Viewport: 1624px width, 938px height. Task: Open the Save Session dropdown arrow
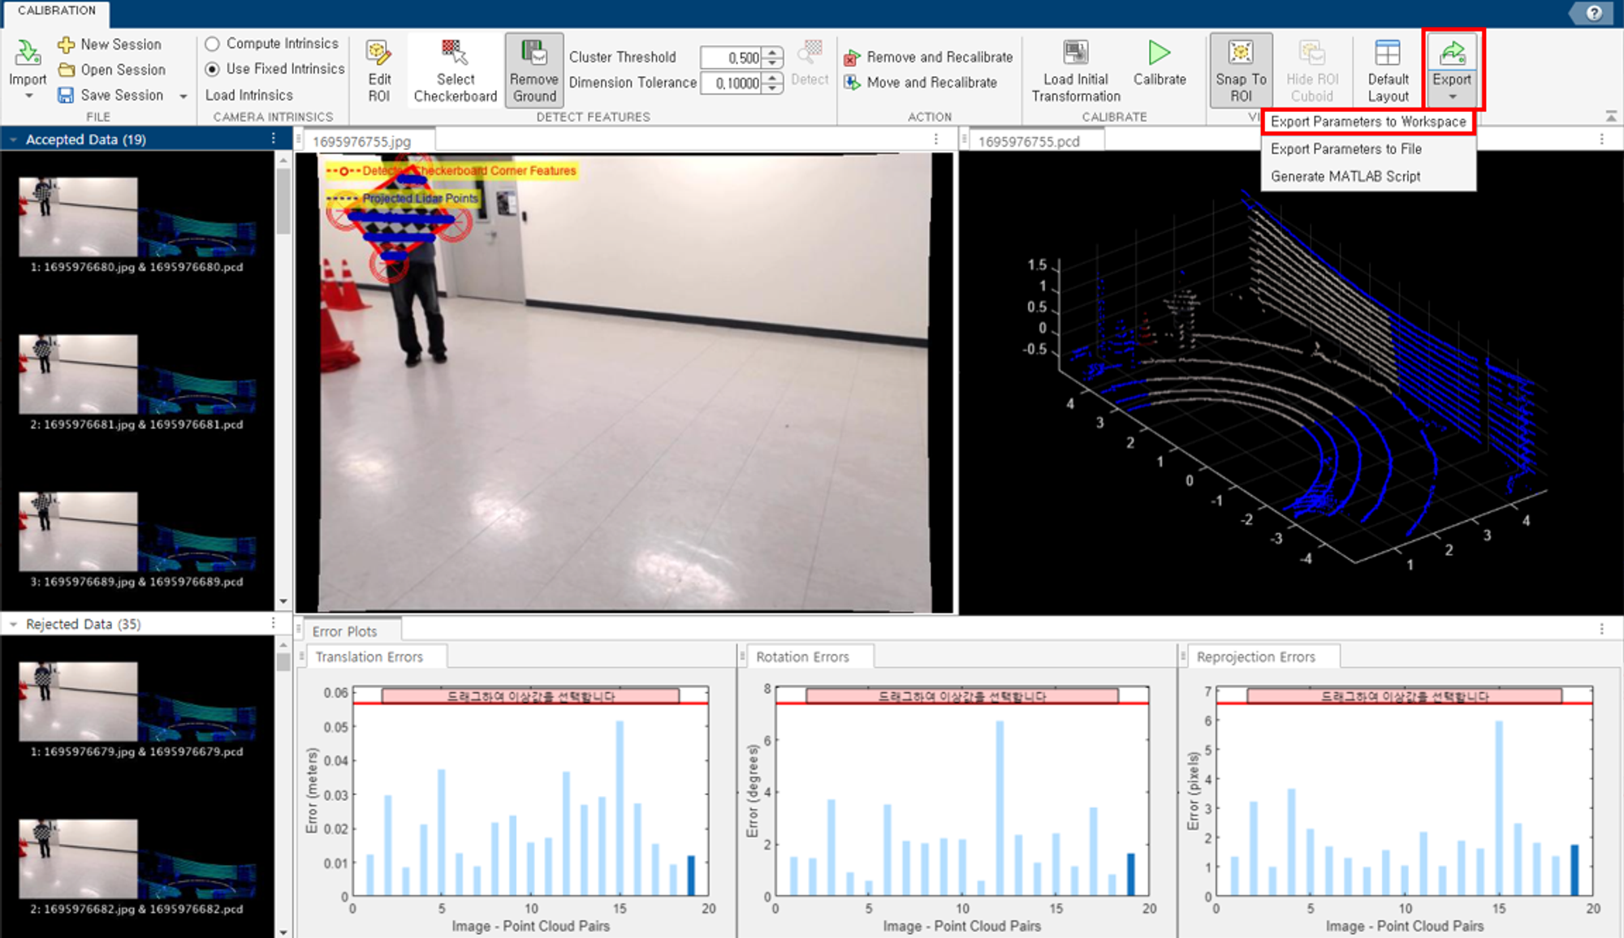(x=184, y=96)
